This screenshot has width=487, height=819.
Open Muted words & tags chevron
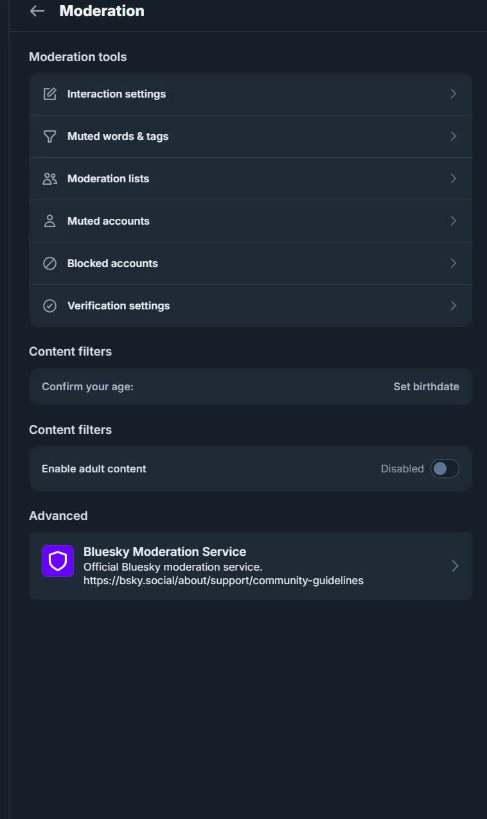(454, 136)
